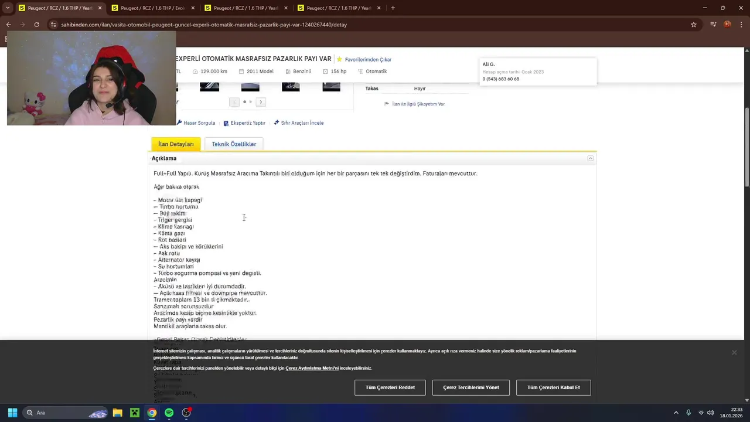The image size is (750, 422).
Task: Open the Chrome three-dot menu
Action: [741, 25]
